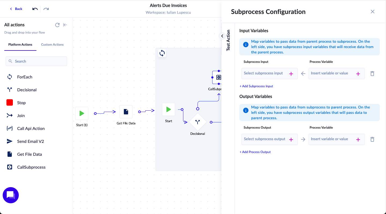Switch to the Custom Actions tab
The width and height of the screenshot is (386, 214).
coord(52,45)
